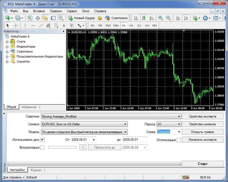Switch chart to H4 timeframe
Image resolution: width=228 pixels, height=182 pixels.
pos(131,26)
